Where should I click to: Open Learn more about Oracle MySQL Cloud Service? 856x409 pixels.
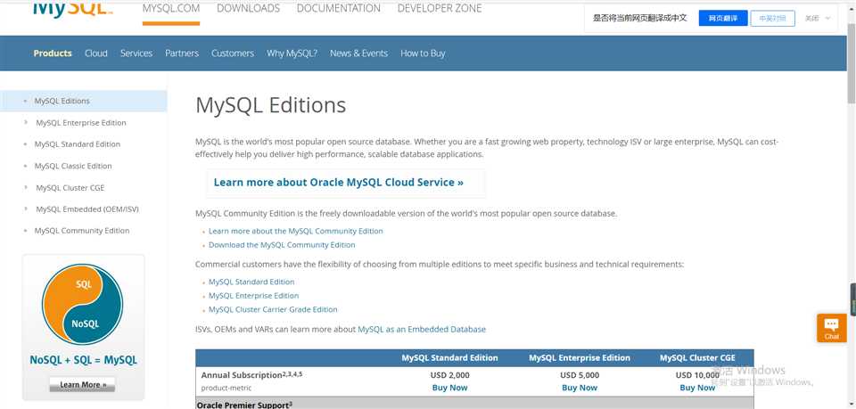tap(339, 182)
